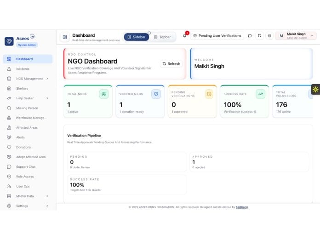This screenshot has width=320, height=240.
Task: Click the NGO Management database icon
Action: tap(9, 79)
